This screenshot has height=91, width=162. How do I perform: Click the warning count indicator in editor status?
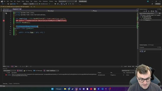(16, 66)
